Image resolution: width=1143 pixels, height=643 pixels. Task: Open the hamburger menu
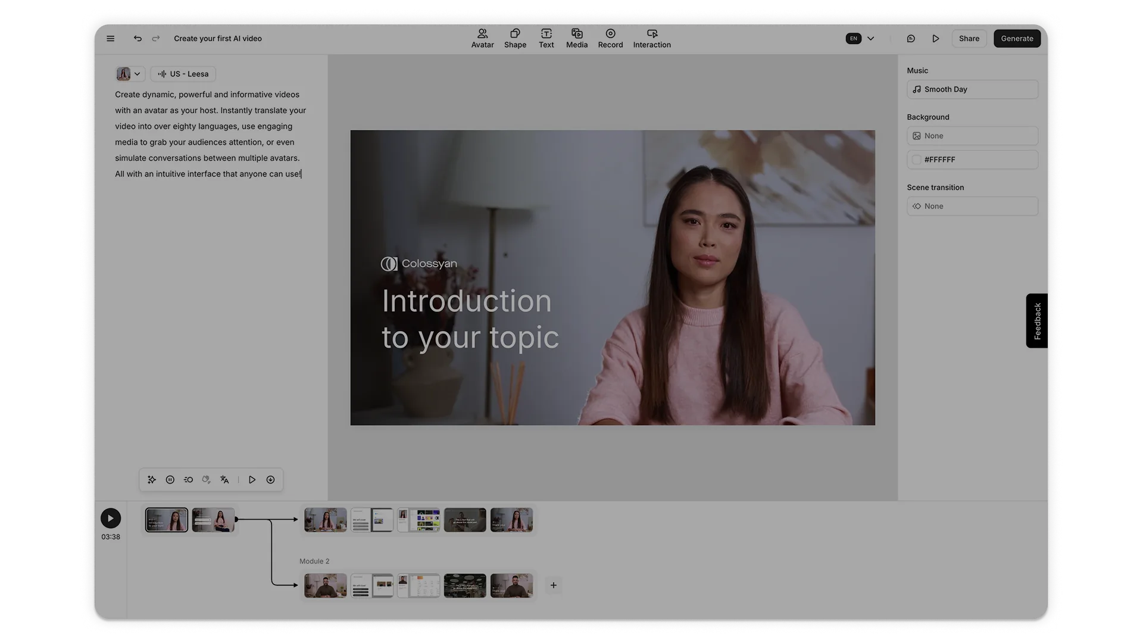(x=111, y=38)
